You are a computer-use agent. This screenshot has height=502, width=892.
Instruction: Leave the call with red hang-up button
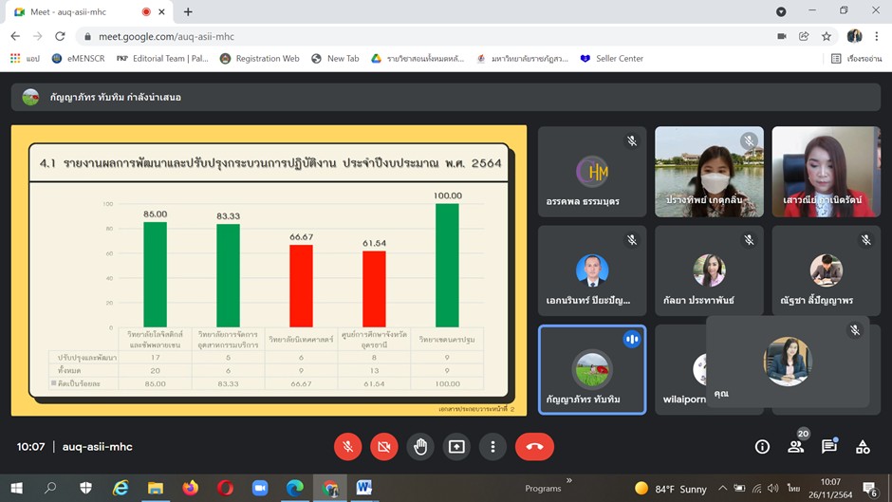[534, 446]
